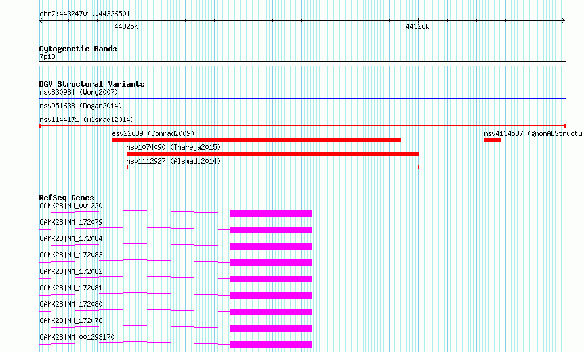
Task: Click the right arrow of the ruler
Action: coord(564,21)
